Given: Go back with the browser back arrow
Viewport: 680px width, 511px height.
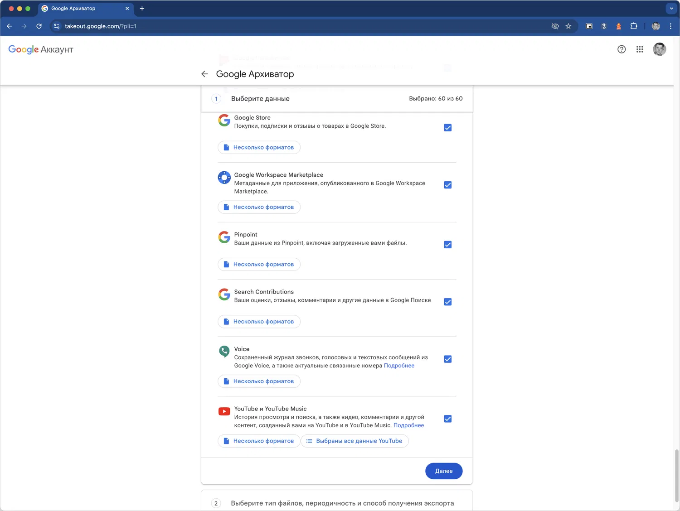Looking at the screenshot, I should tap(9, 26).
